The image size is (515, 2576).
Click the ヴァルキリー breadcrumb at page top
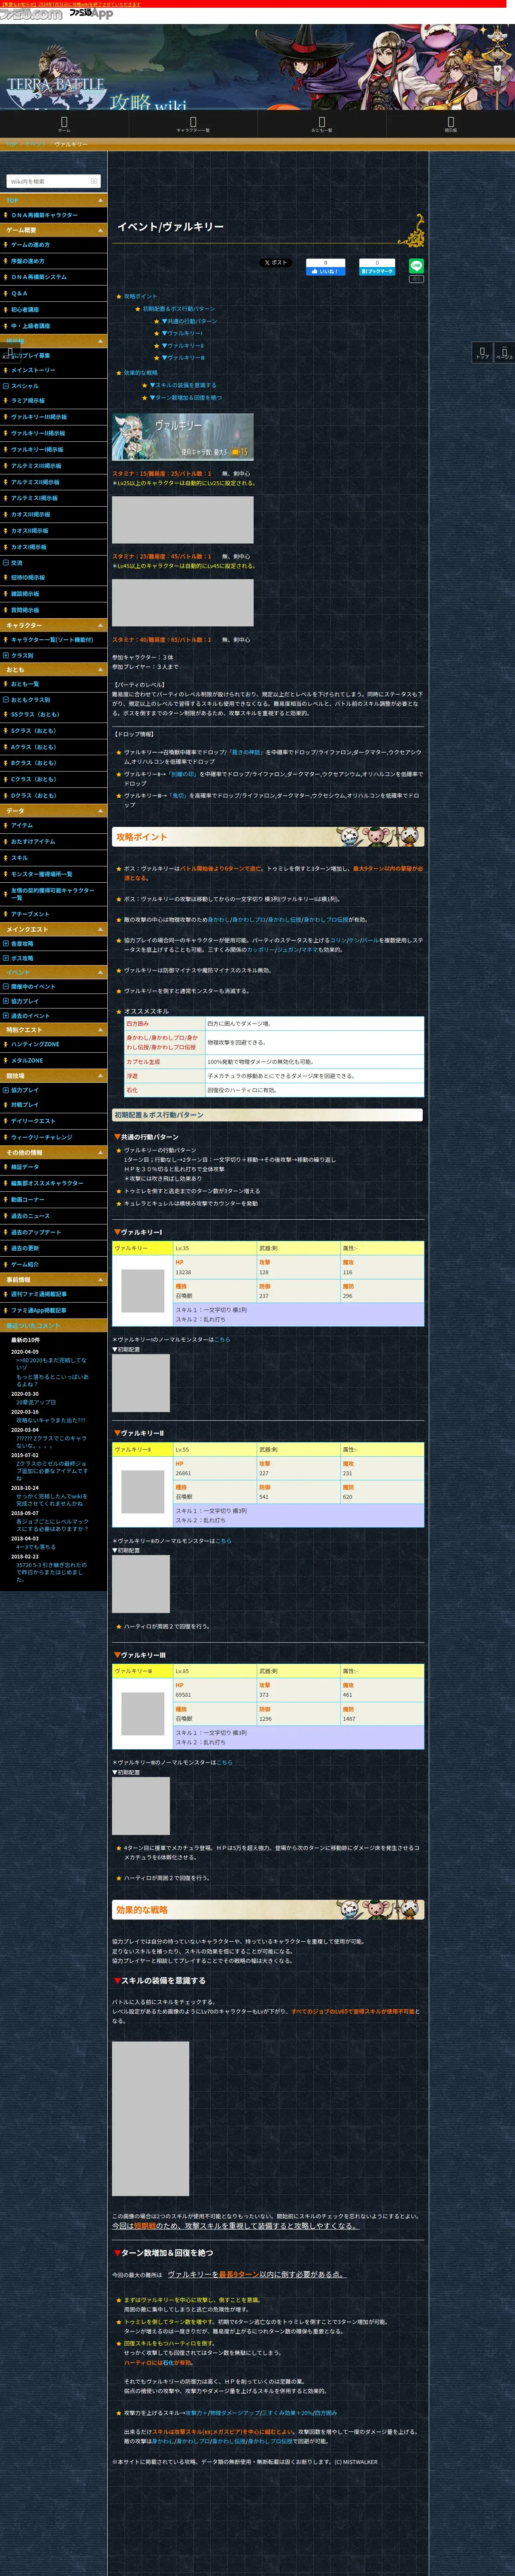pyautogui.click(x=71, y=144)
